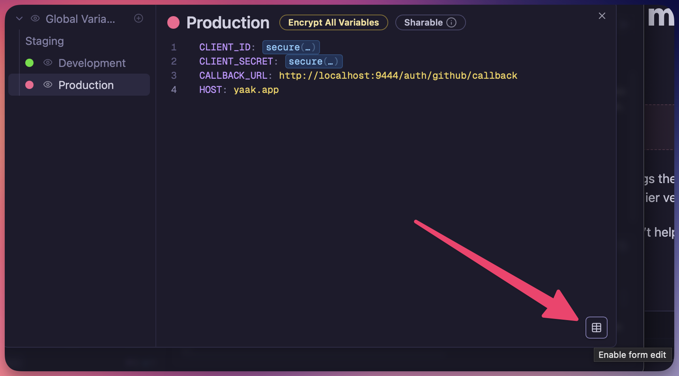Click the add environment plus icon
679x376 pixels.
138,19
